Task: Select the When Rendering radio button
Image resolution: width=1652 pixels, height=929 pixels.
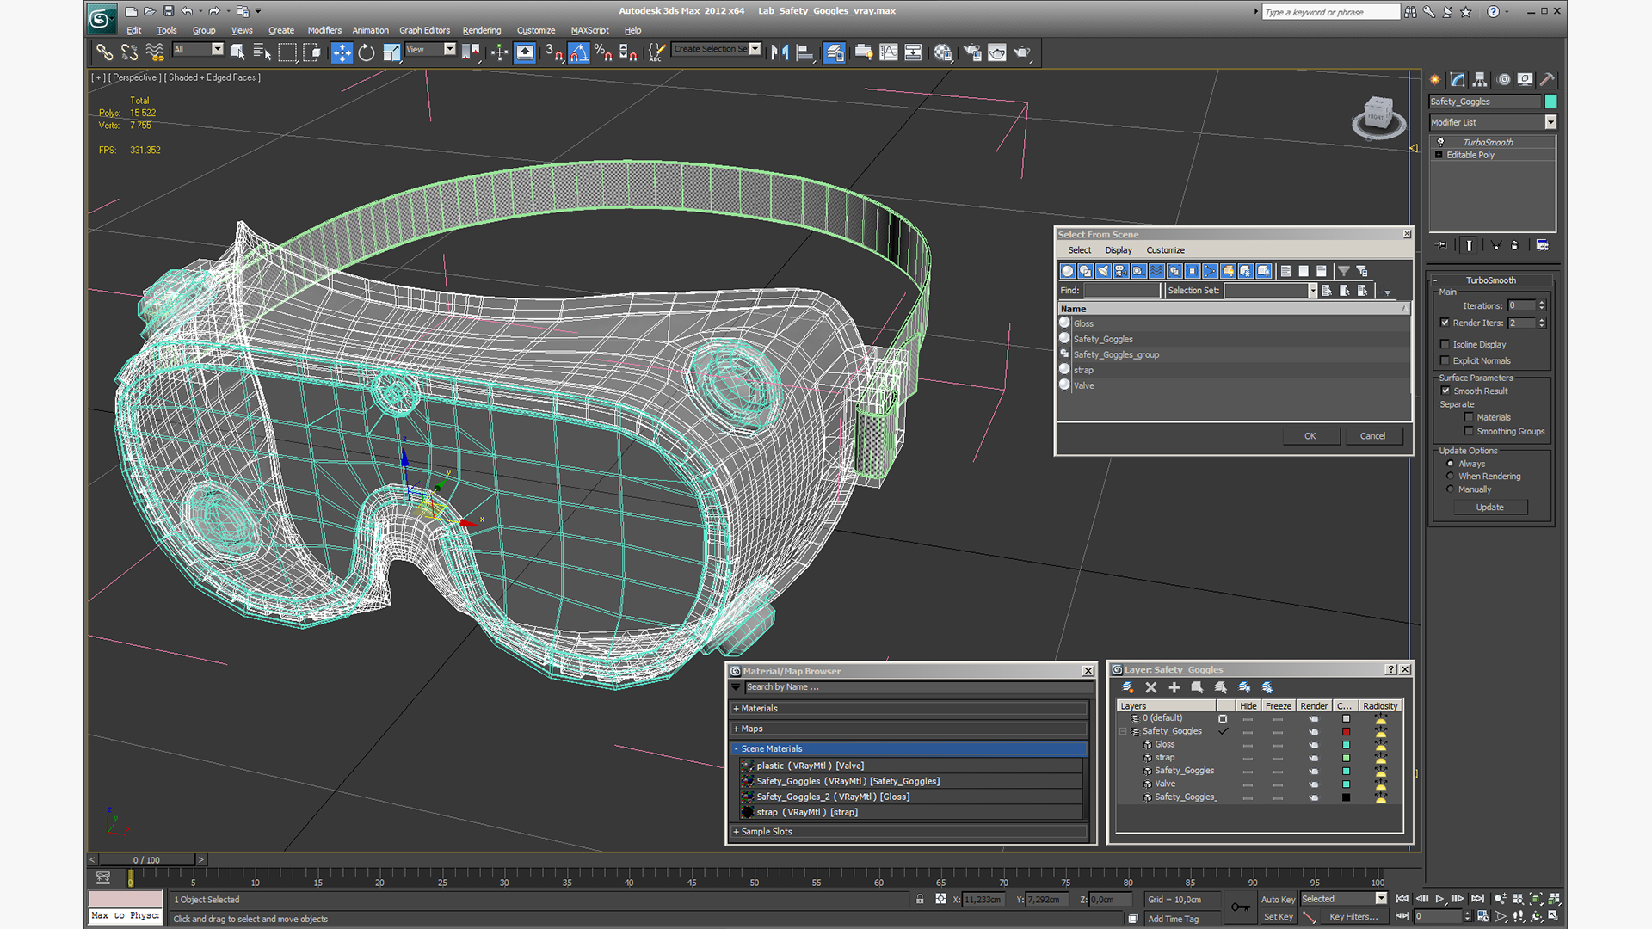Action: [1451, 476]
